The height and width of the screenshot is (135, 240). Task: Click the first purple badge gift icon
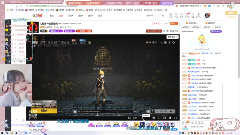(91, 125)
